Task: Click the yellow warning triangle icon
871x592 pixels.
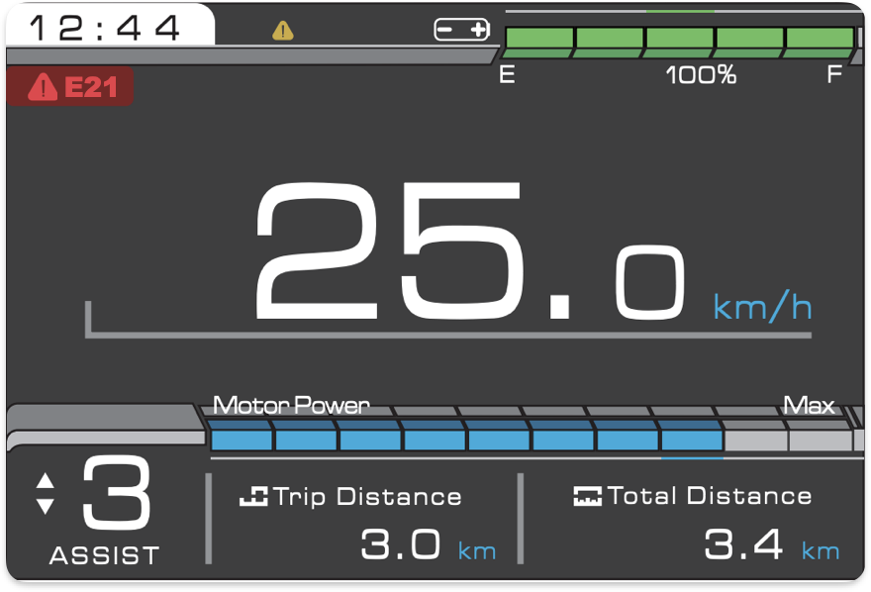Action: point(283,31)
